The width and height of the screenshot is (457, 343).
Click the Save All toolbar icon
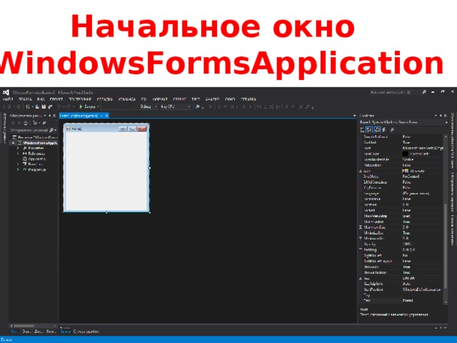[x=50, y=106]
